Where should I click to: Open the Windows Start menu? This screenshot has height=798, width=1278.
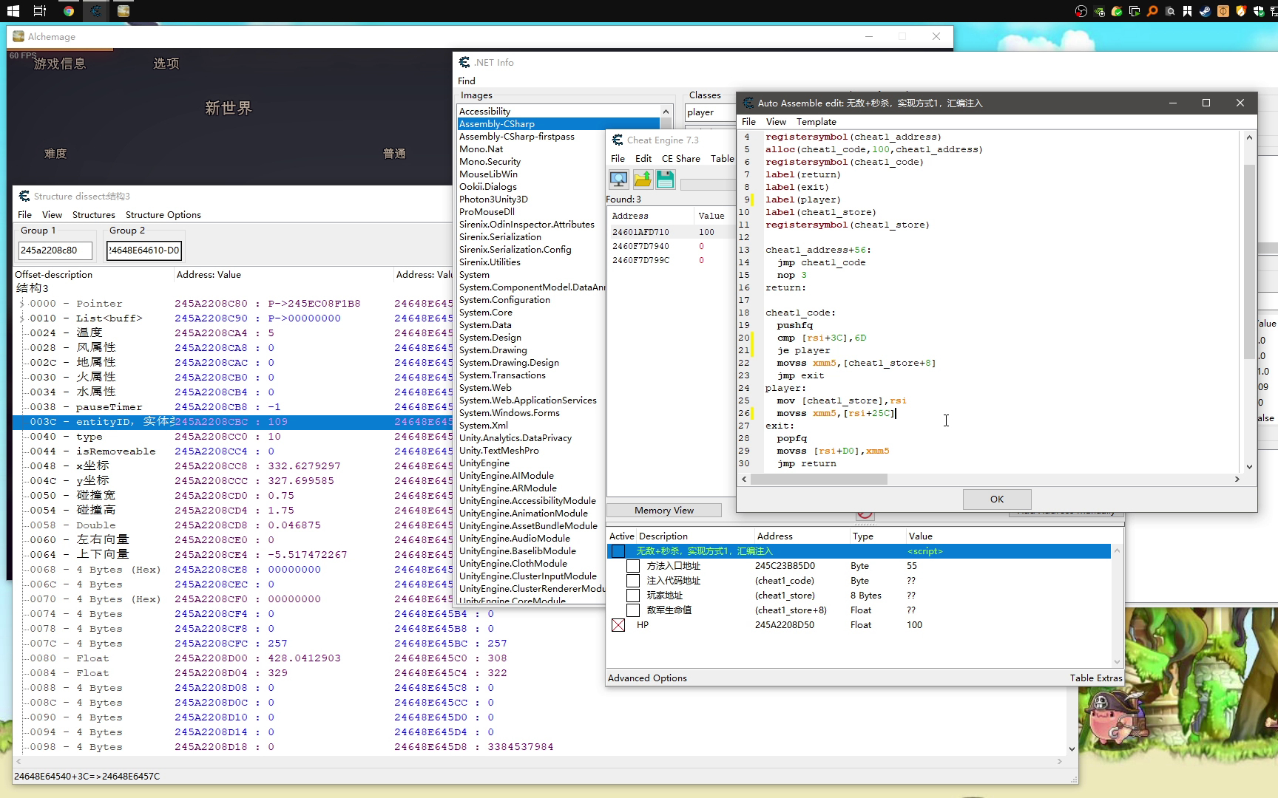(x=13, y=11)
